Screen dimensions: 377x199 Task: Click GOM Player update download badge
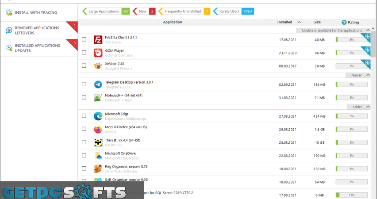(x=367, y=50)
